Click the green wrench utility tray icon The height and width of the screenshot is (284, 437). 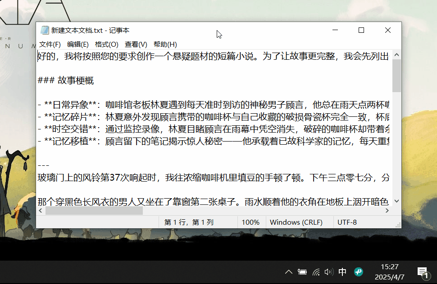(358, 271)
